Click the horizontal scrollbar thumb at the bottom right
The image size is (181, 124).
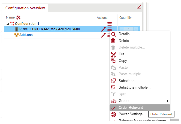point(174,120)
